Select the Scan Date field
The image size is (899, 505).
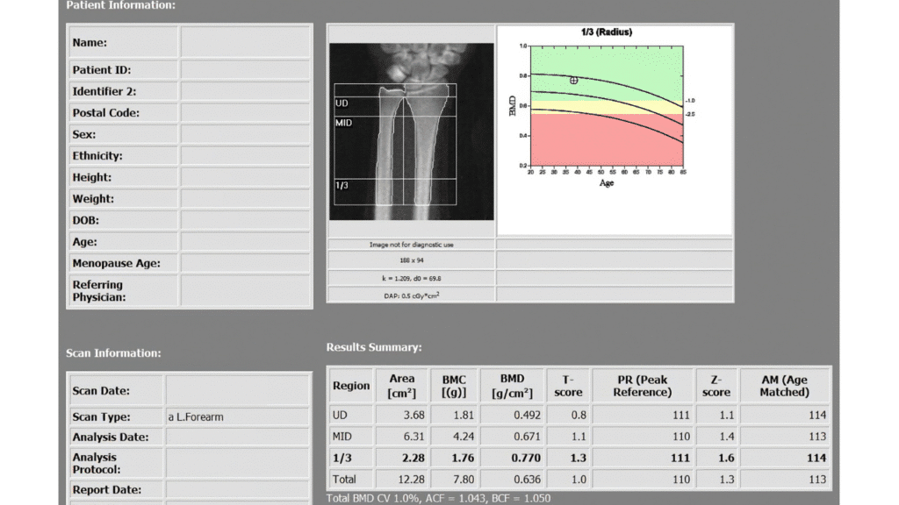[x=237, y=390]
